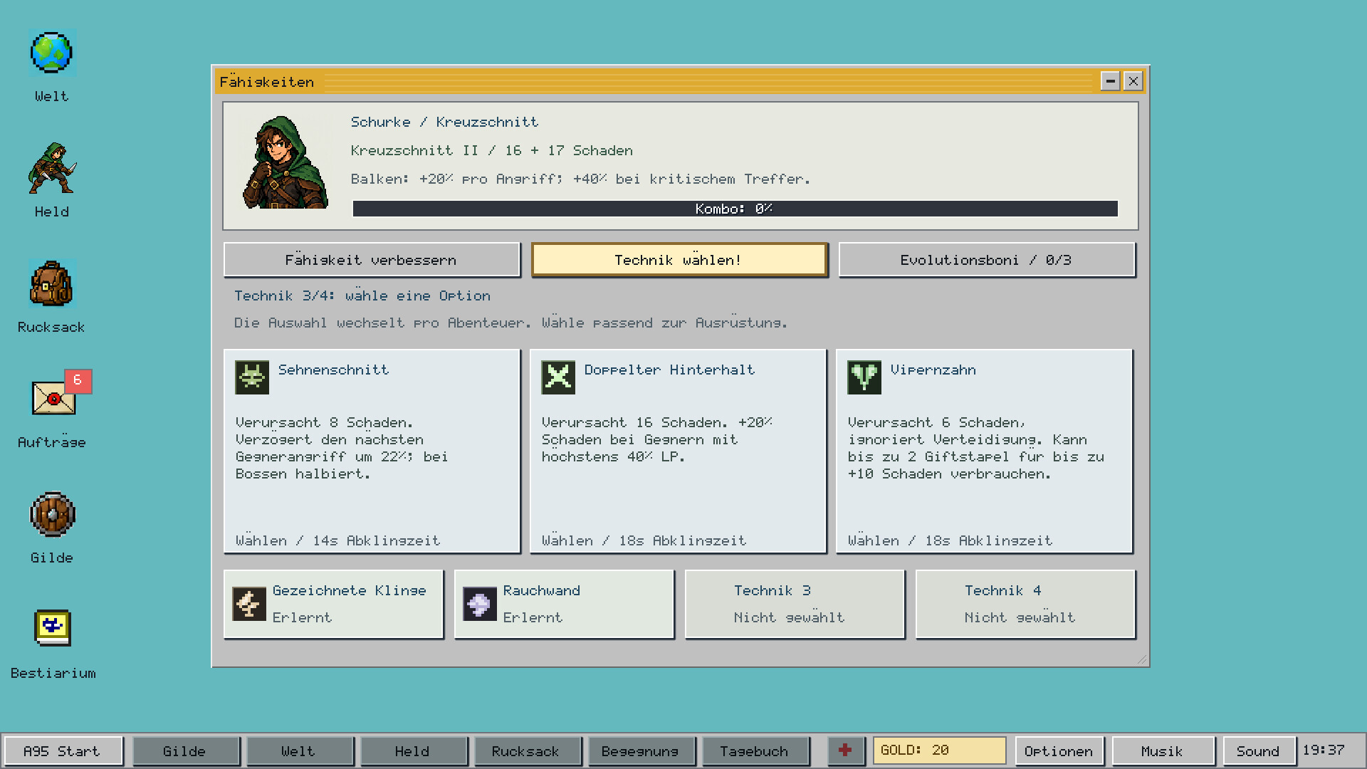Toggle Musik in the taskbar

coord(1163,751)
